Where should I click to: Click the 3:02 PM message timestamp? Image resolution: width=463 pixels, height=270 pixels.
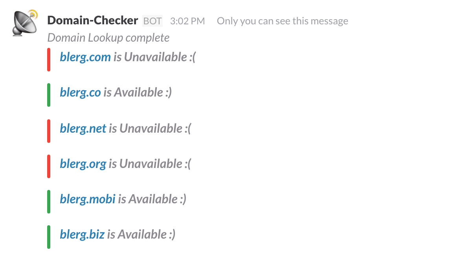[187, 21]
